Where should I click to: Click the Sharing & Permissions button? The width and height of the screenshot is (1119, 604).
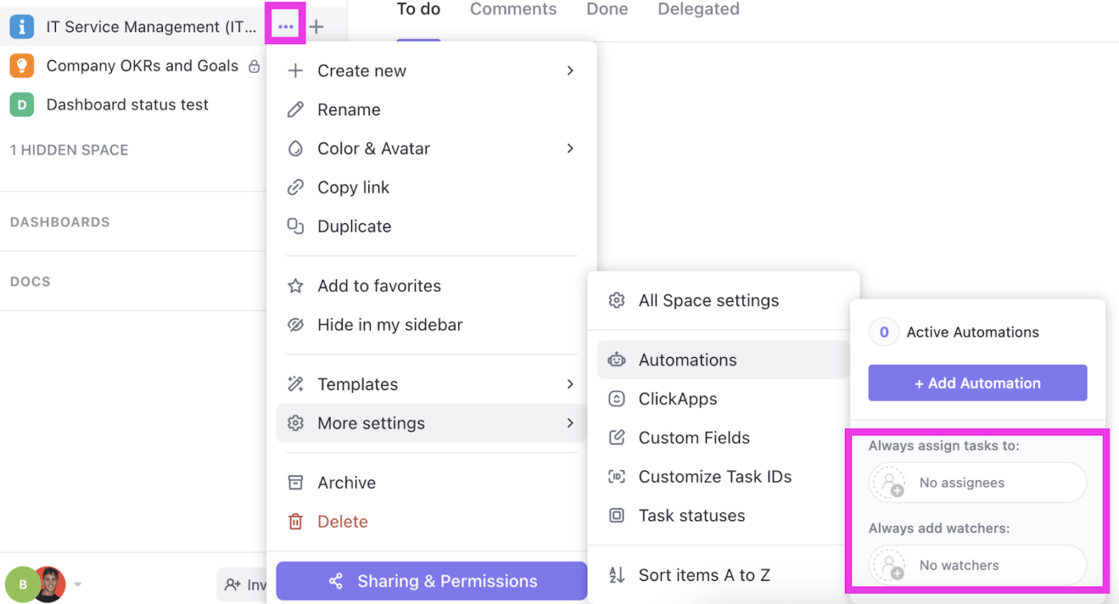tap(432, 581)
